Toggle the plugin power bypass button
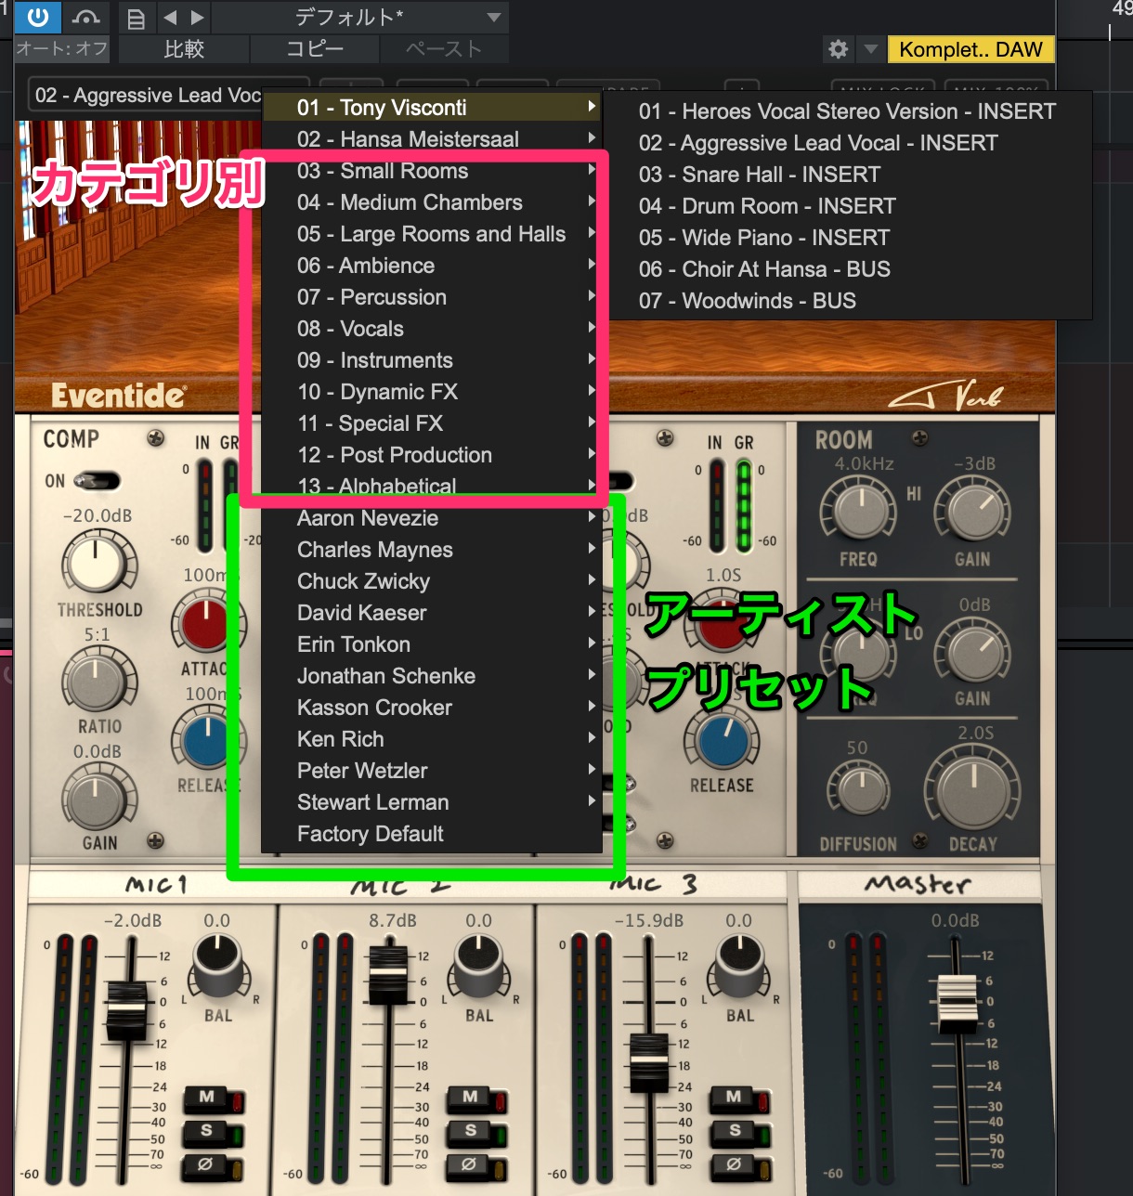 [38, 17]
